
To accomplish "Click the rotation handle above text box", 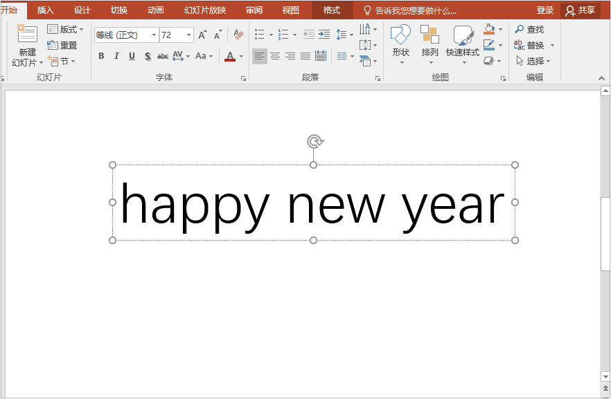I will click(315, 141).
